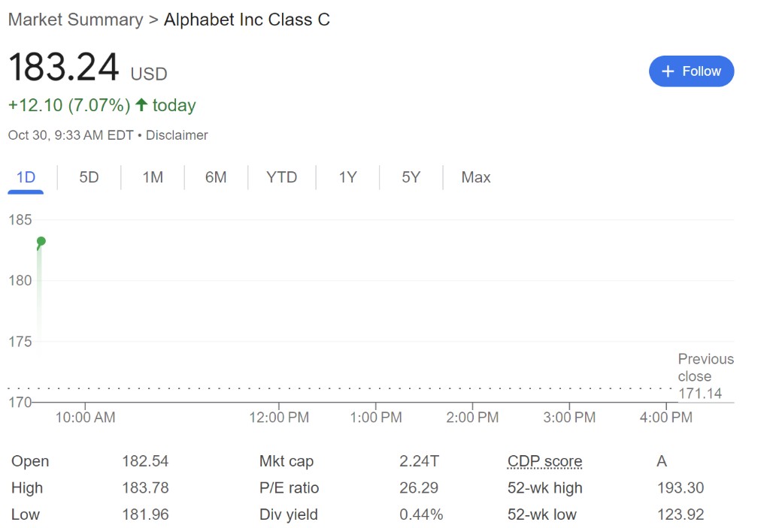Open the Market Summary link

click(75, 20)
